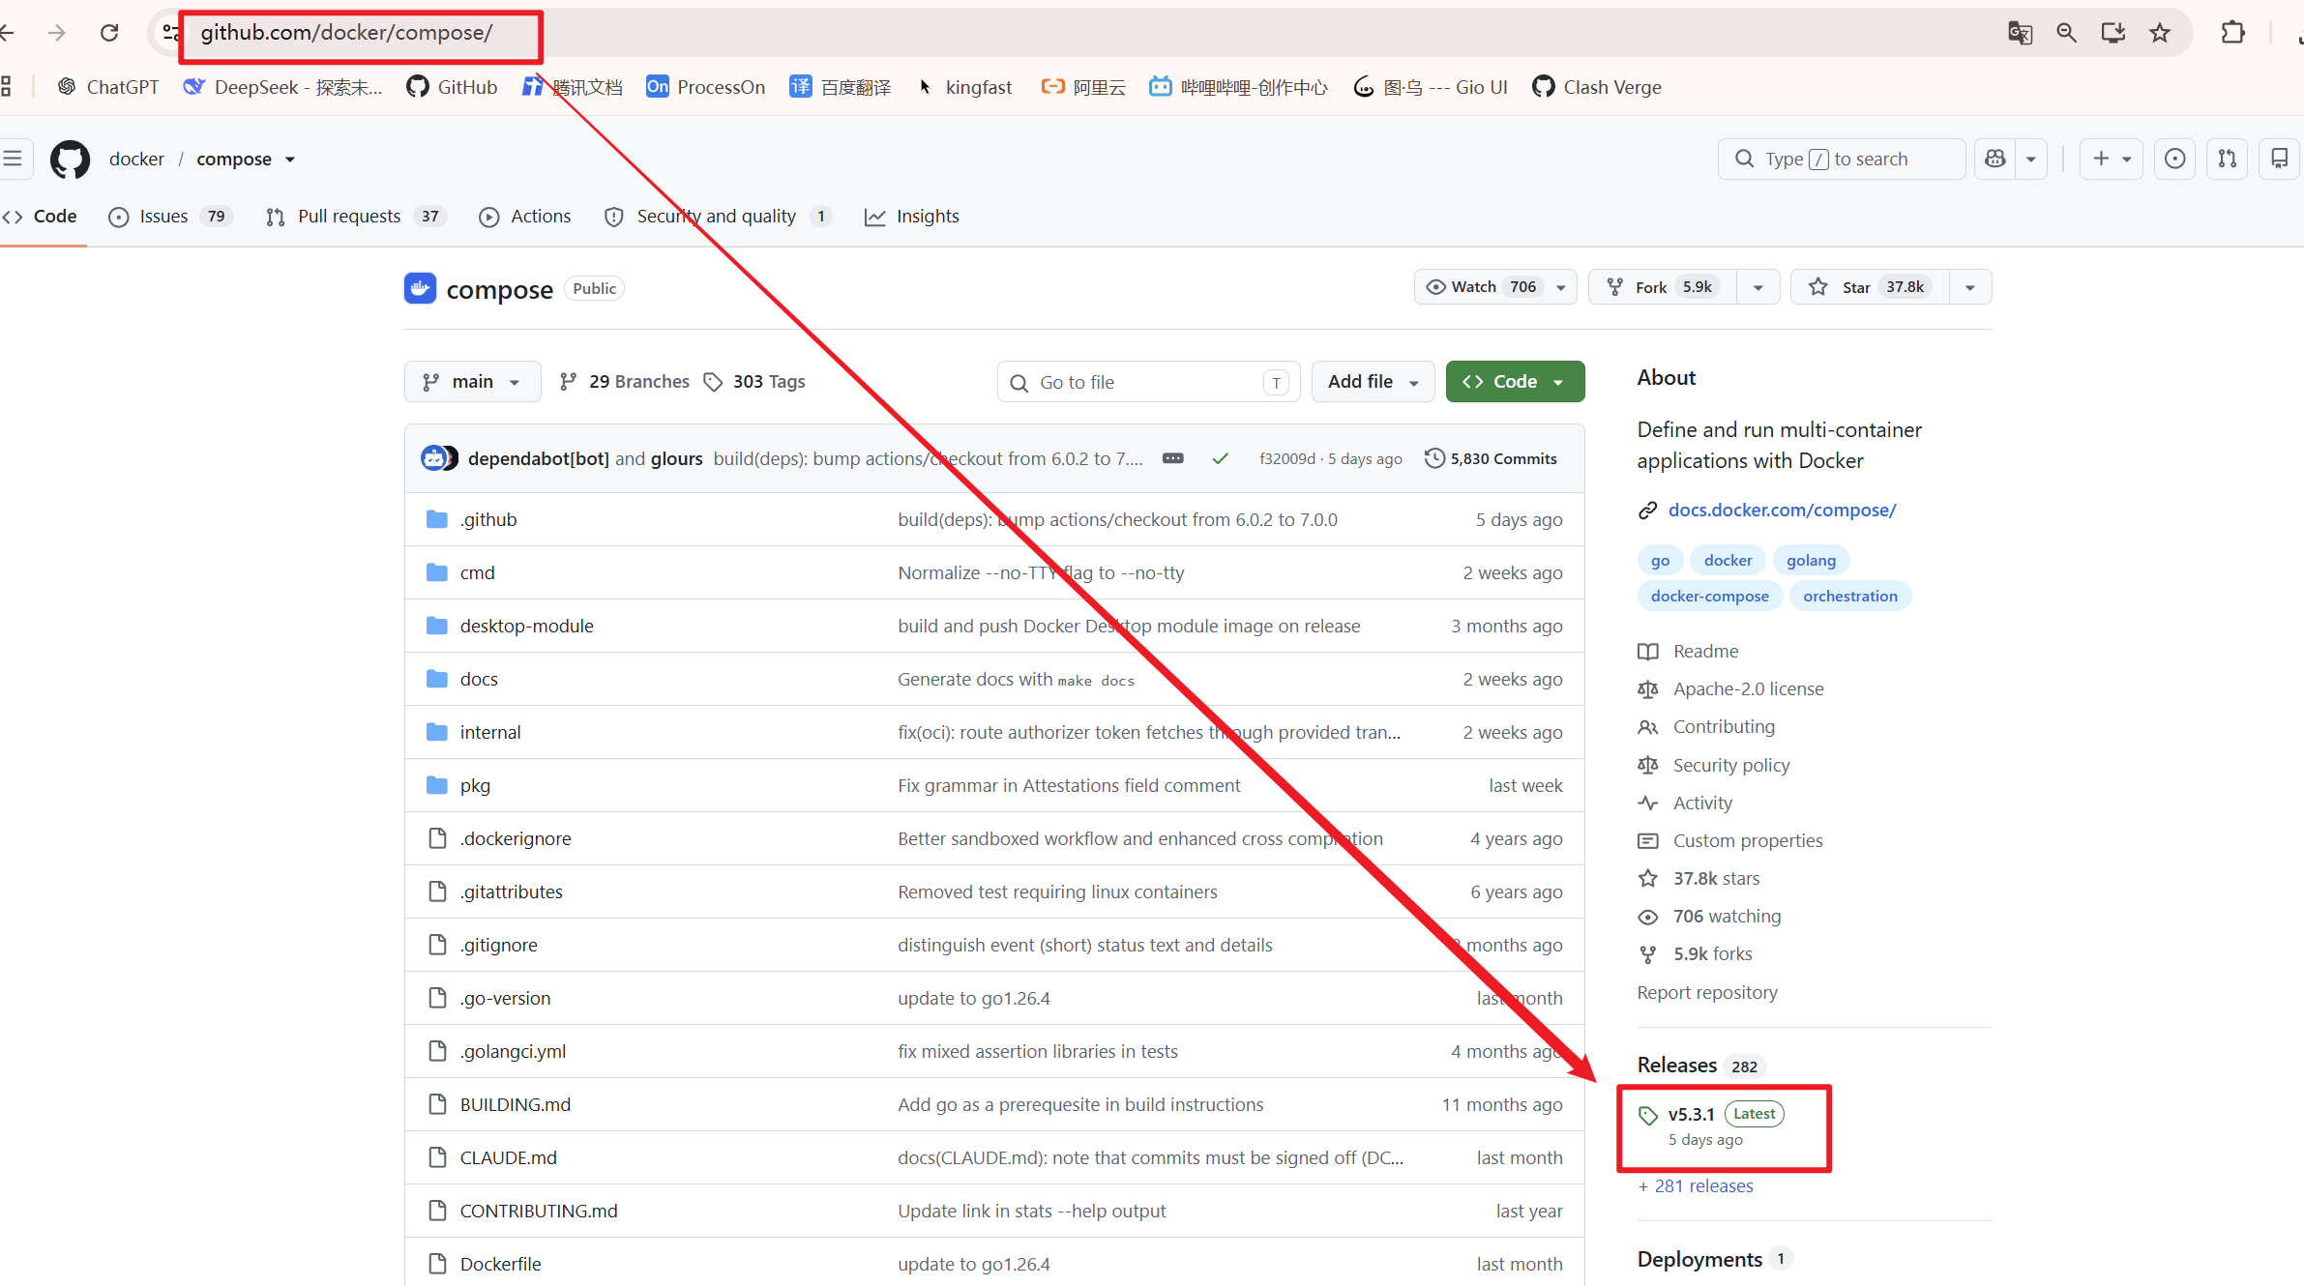Open the f32009d commit hash
The height and width of the screenshot is (1286, 2304).
coord(1286,458)
